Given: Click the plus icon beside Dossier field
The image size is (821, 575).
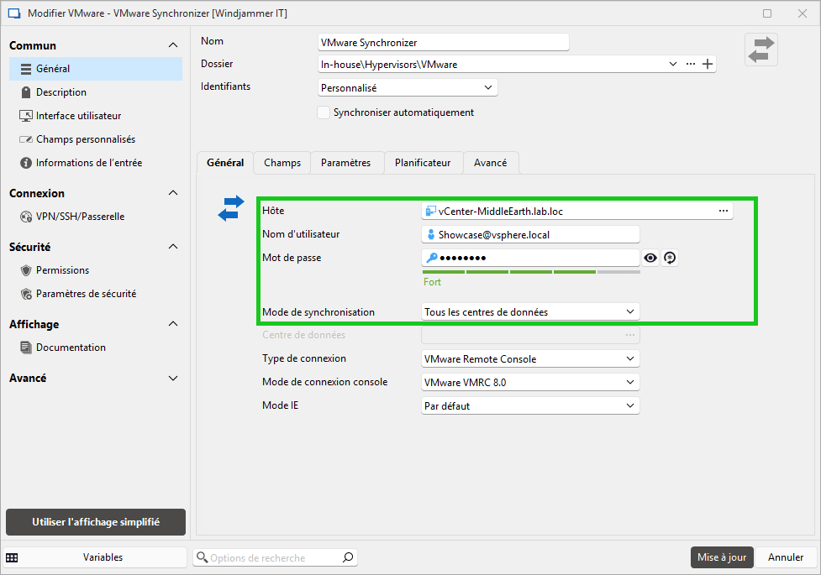Looking at the screenshot, I should [708, 64].
